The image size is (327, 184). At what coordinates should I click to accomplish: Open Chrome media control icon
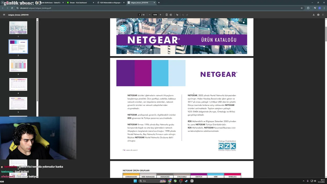point(315,8)
